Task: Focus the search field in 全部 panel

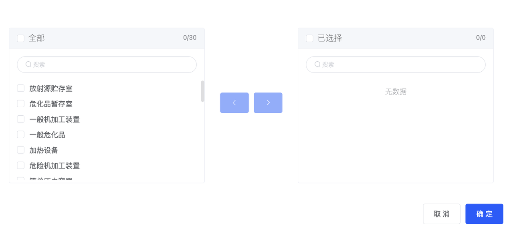Action: (107, 64)
